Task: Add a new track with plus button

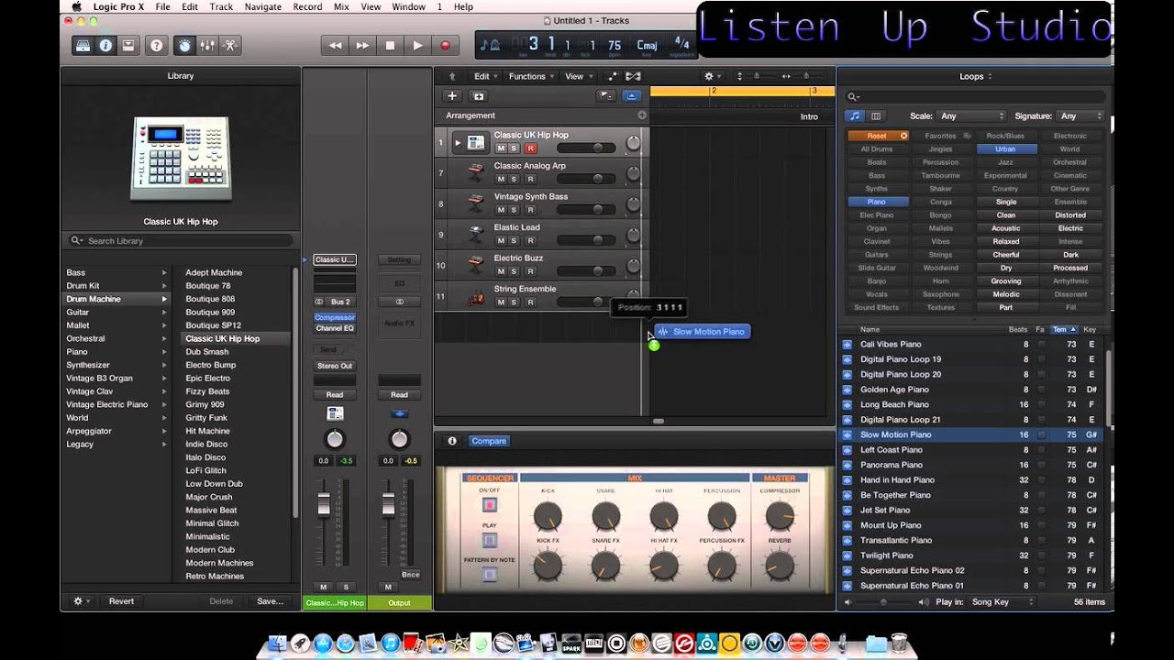Action: pyautogui.click(x=451, y=95)
